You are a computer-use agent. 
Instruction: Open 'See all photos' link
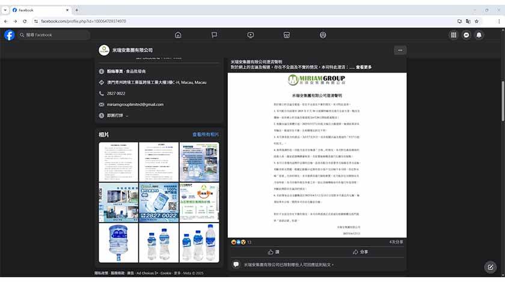206,134
